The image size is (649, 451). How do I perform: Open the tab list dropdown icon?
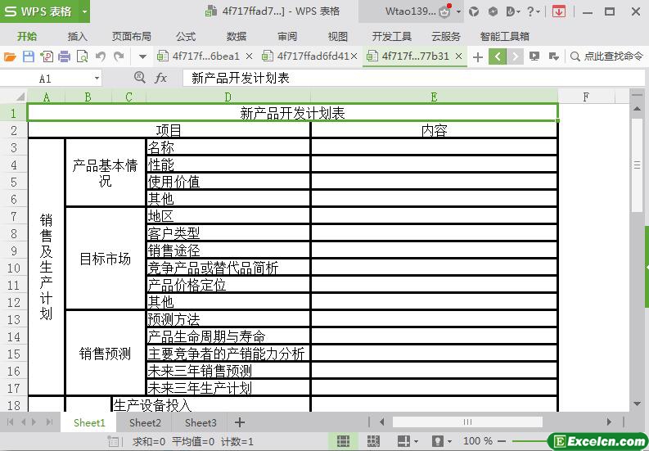[553, 56]
